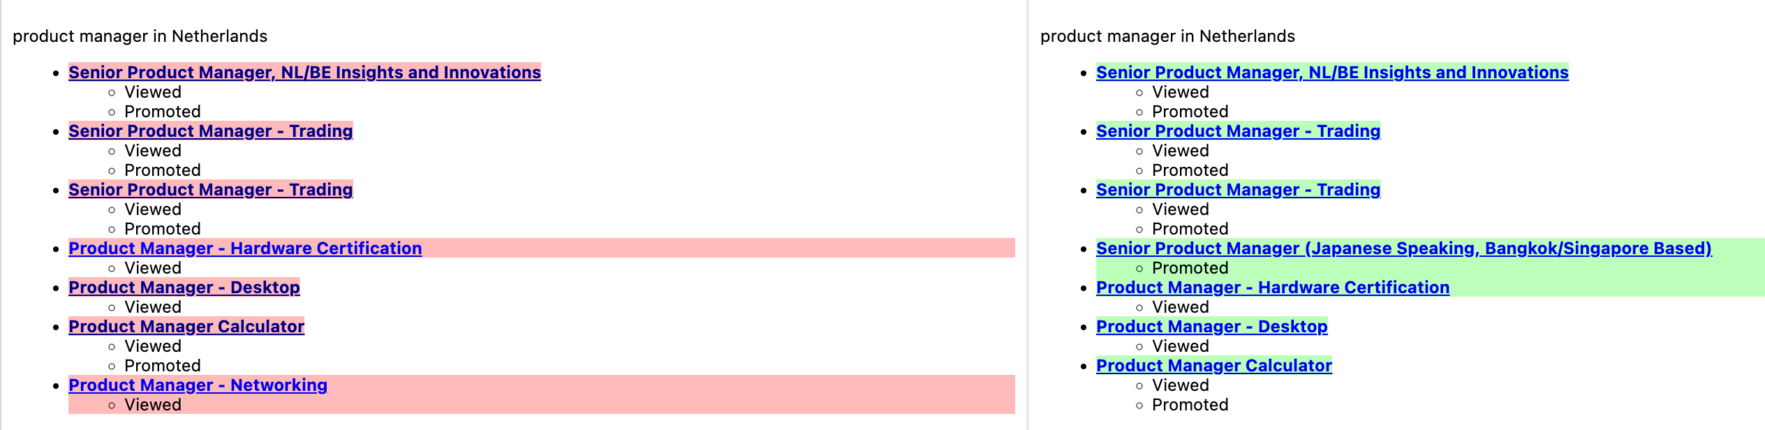Click the vertical divider between the two panes

coord(1028,215)
